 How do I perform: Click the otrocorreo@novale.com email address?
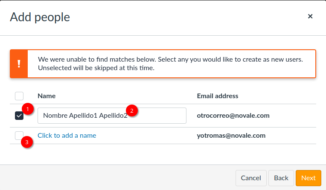233,116
